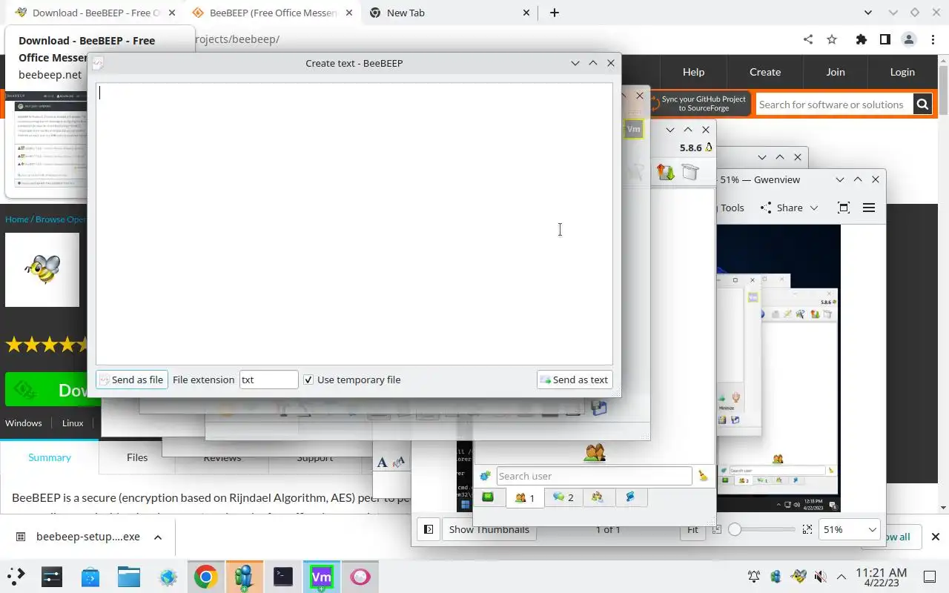Open the file manager folder in taskbar
This screenshot has width=949, height=593.
click(x=129, y=577)
